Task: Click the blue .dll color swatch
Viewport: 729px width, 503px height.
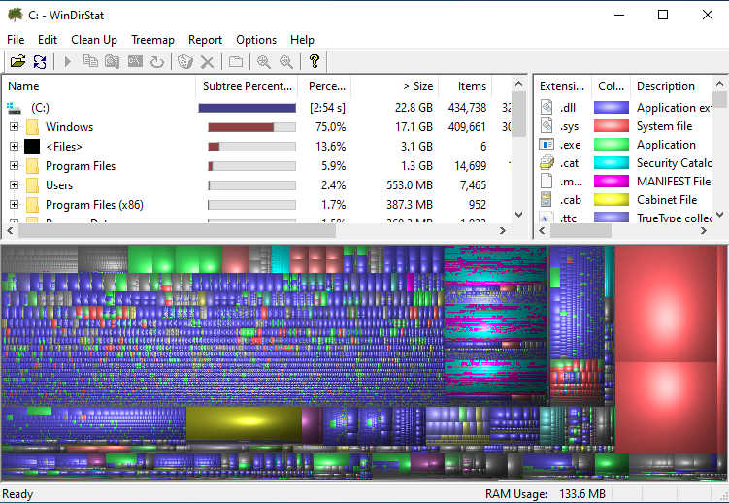Action: [x=612, y=108]
